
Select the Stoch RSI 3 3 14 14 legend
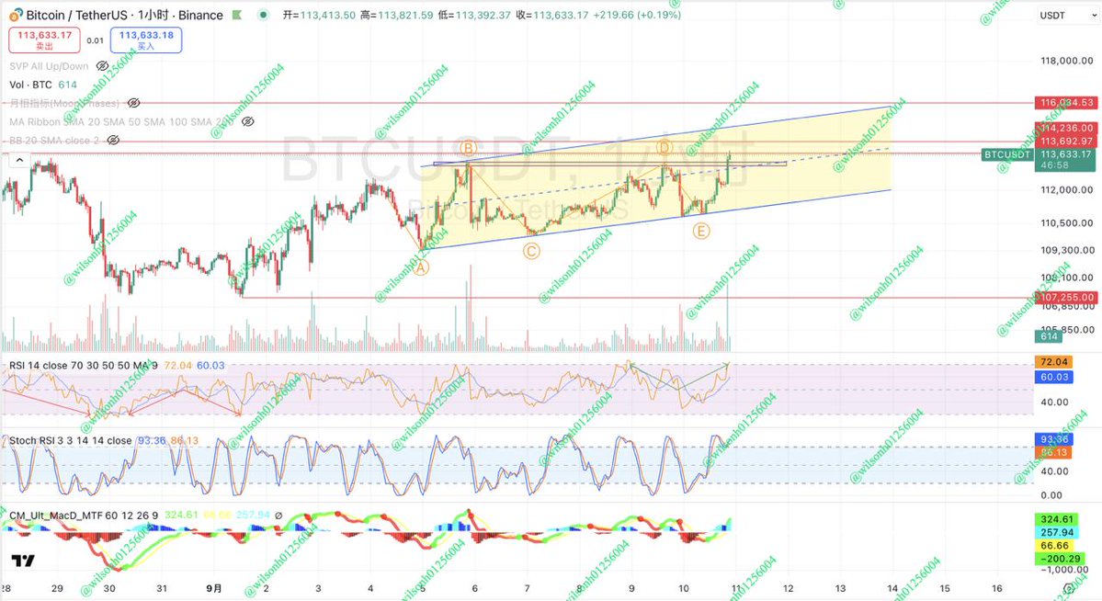(70, 441)
